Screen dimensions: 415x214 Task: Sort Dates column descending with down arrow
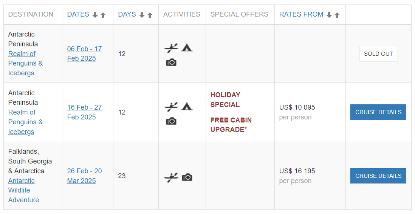coord(95,15)
